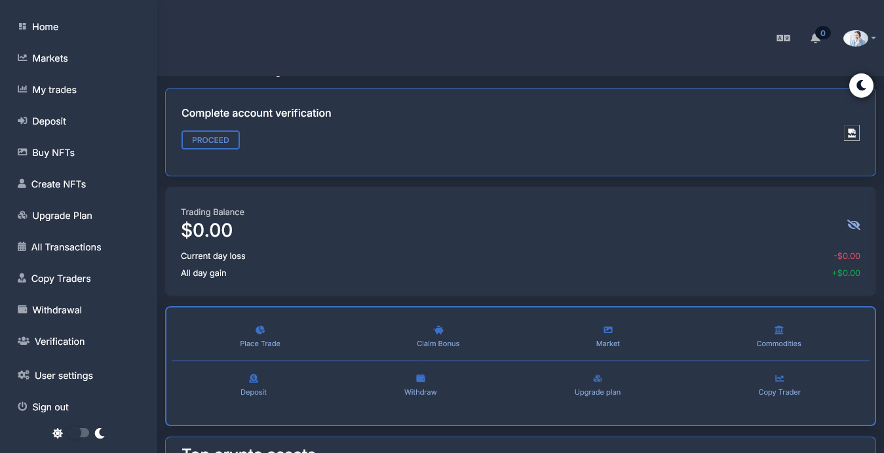Open User settings from sidebar
Viewport: 884px width, 453px height.
tap(63, 376)
